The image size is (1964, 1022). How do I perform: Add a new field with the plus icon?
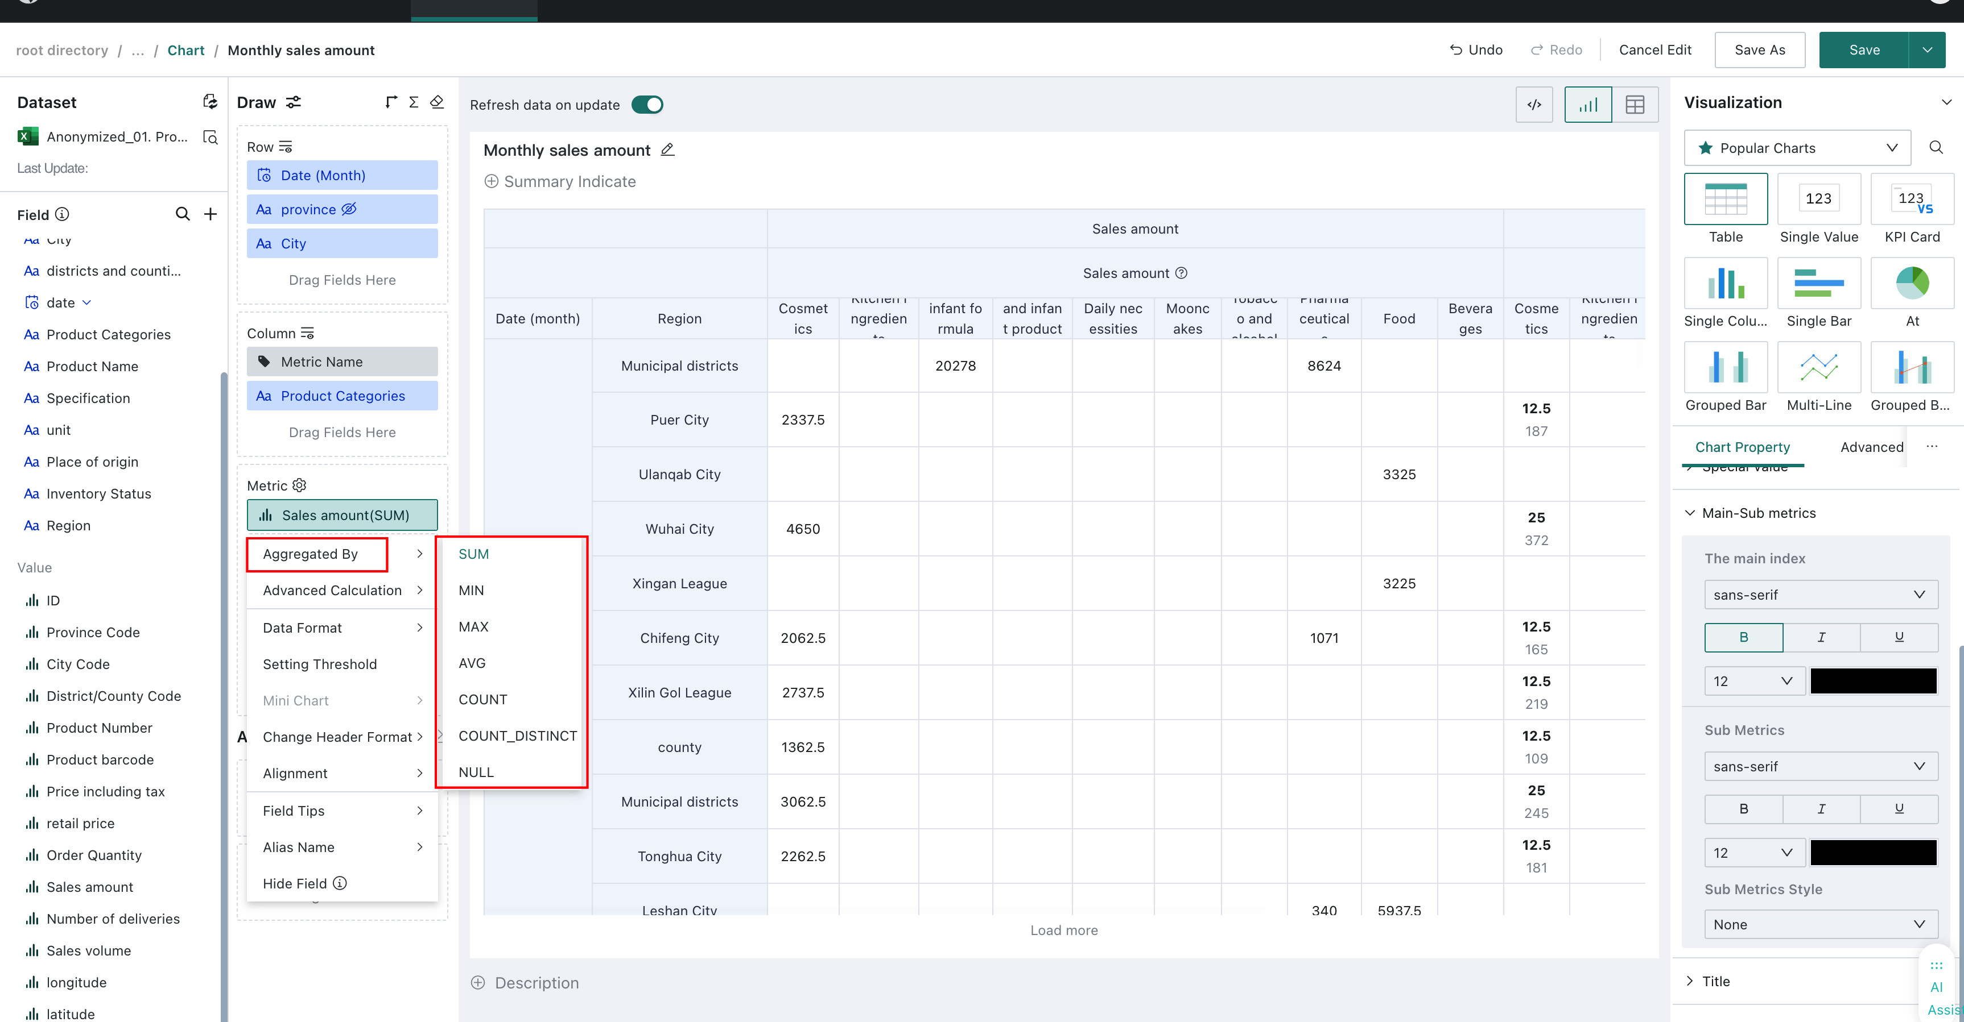pos(211,215)
